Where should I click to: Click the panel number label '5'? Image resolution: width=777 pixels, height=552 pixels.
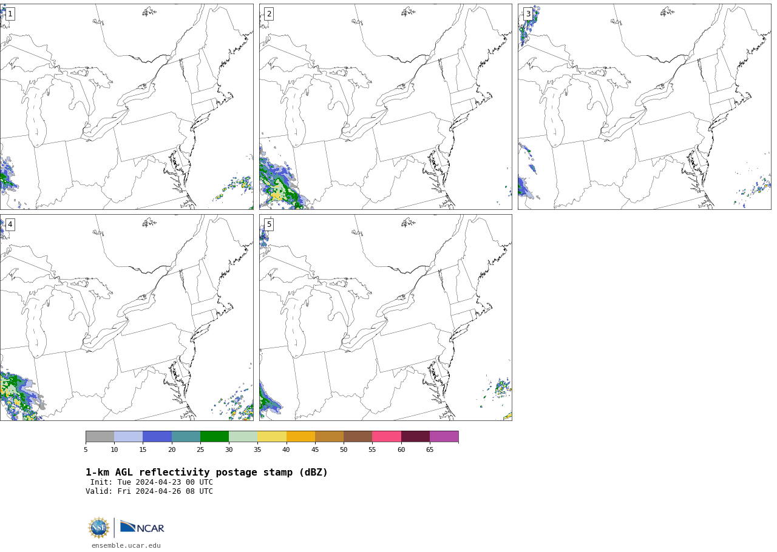pos(269,224)
